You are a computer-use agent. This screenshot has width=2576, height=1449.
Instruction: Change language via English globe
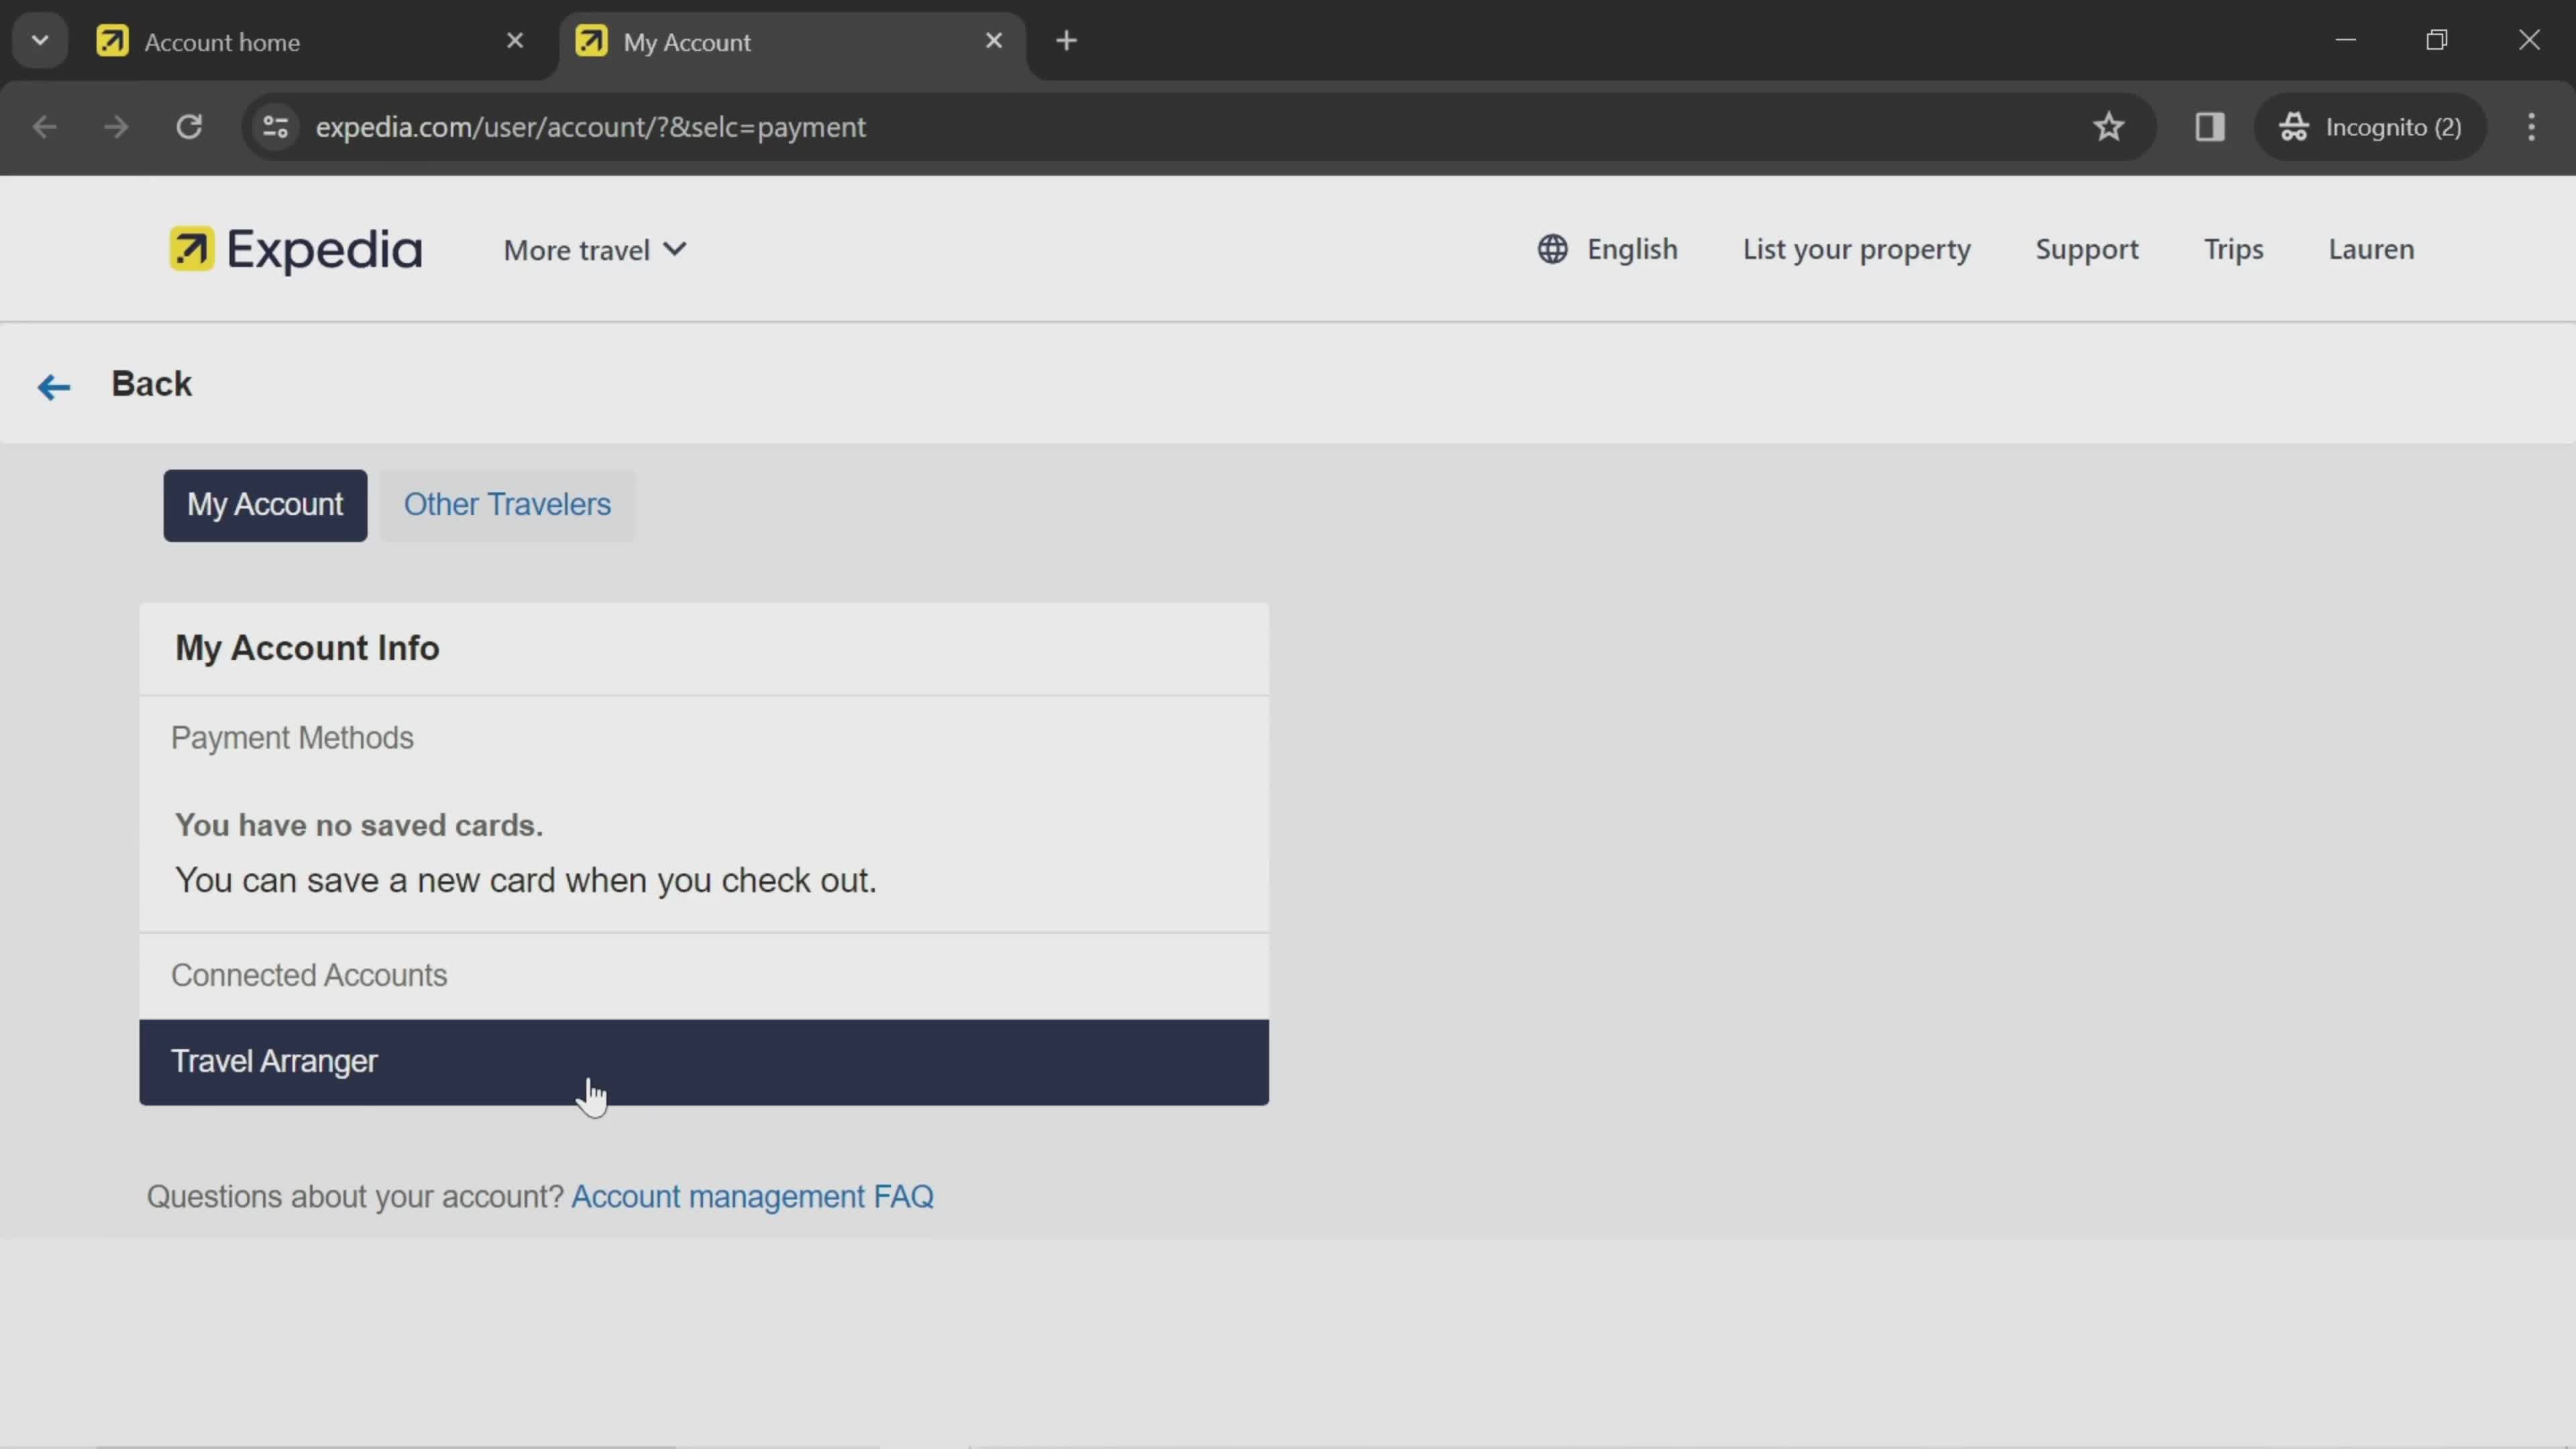[x=1607, y=249]
